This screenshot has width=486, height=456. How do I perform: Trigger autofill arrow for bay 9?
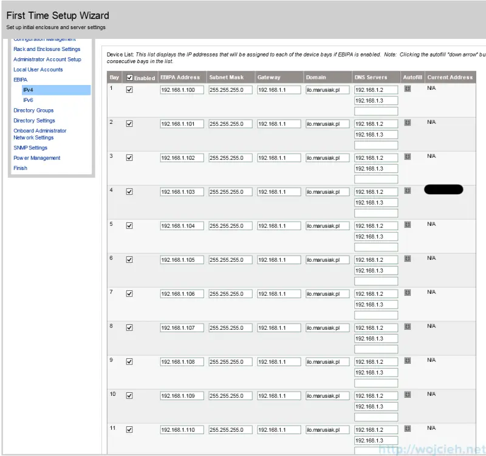tap(407, 361)
